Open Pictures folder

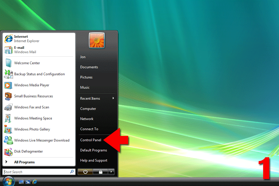coord(86,77)
